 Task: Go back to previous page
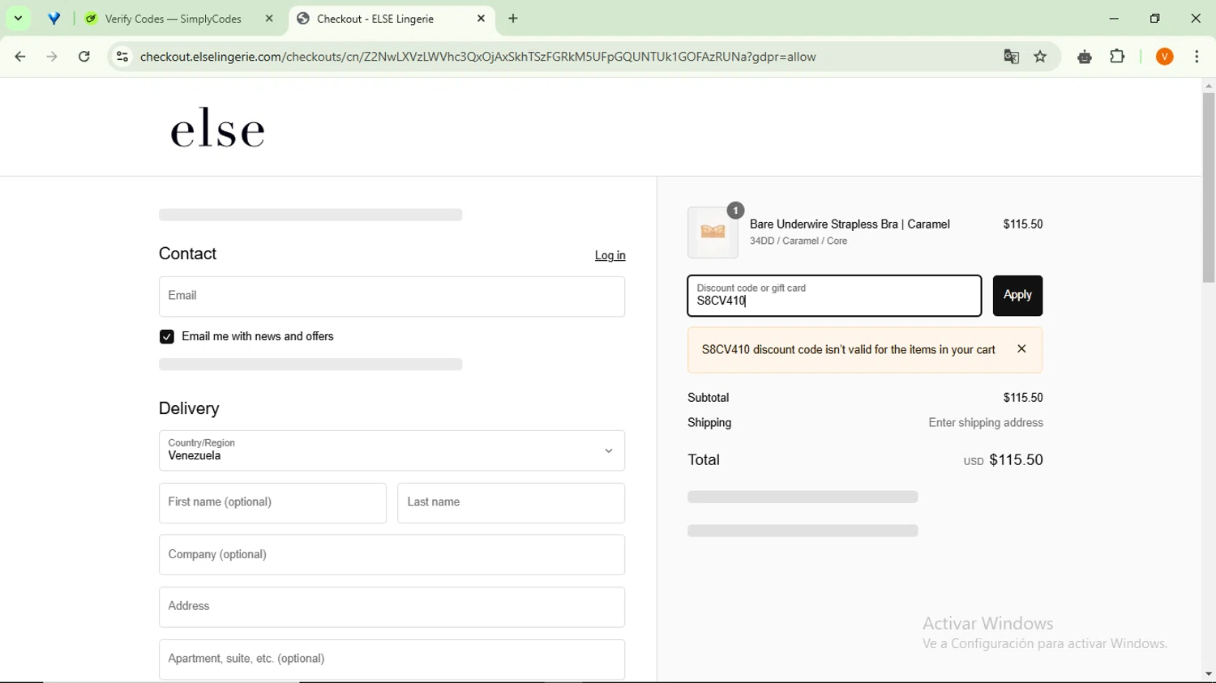click(20, 57)
